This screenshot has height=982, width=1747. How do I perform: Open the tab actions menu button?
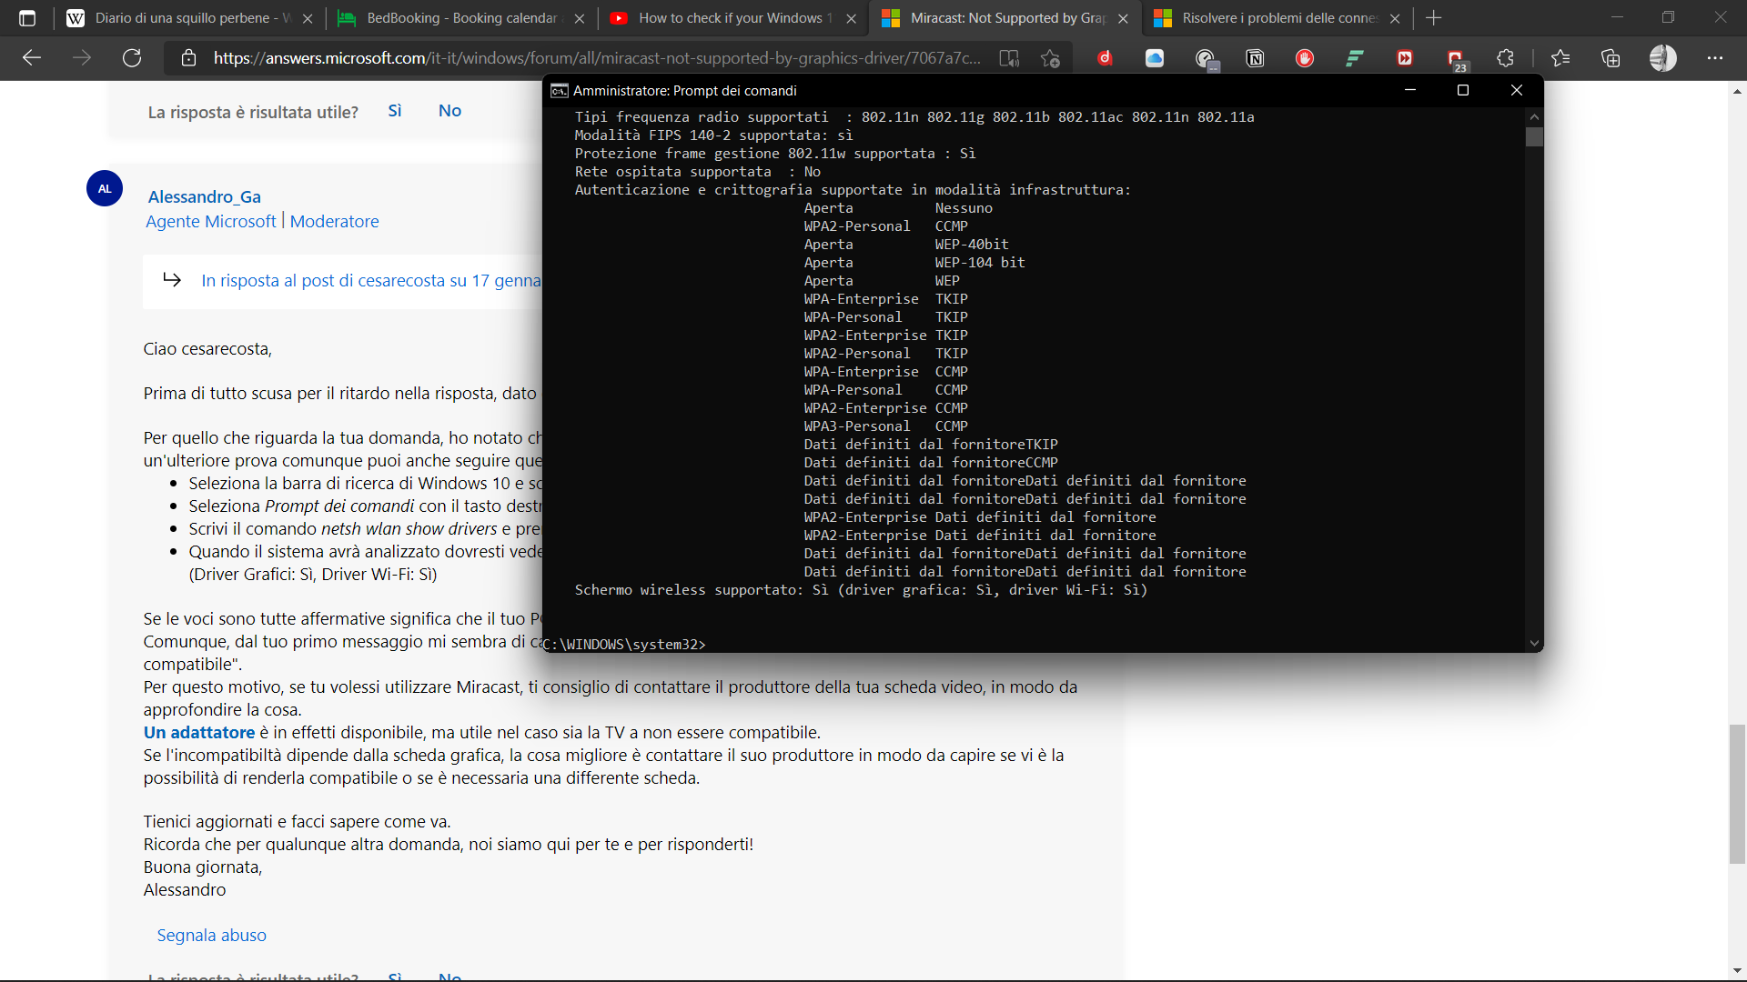pos(27,18)
